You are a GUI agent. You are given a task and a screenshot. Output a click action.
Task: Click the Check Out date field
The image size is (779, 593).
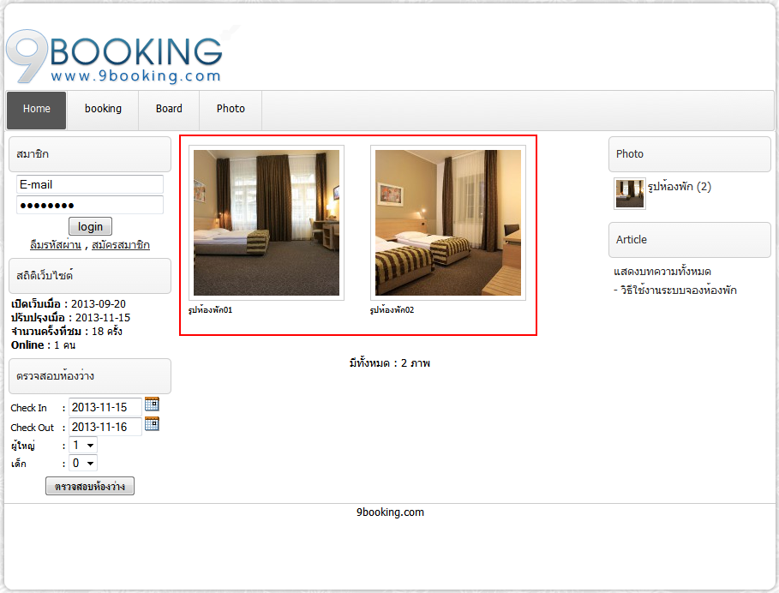[x=105, y=427]
